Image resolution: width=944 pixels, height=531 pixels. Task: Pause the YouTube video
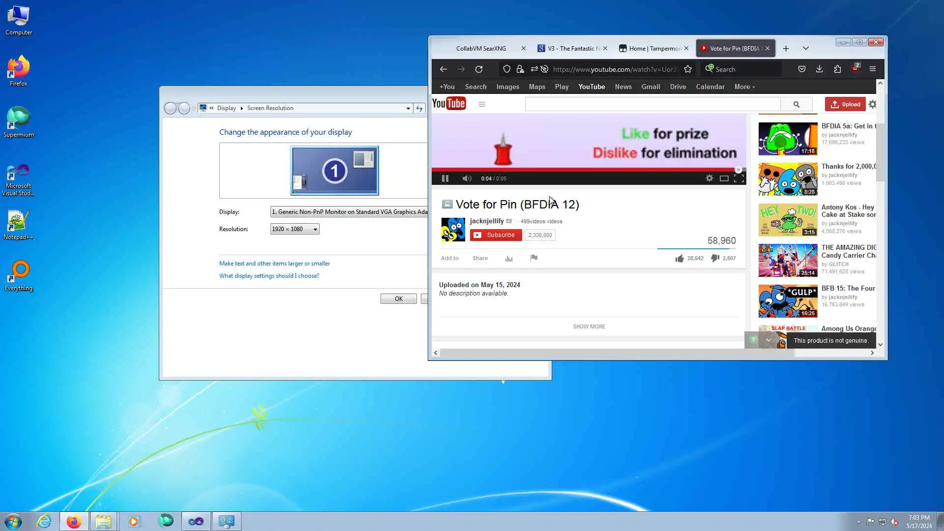[445, 178]
